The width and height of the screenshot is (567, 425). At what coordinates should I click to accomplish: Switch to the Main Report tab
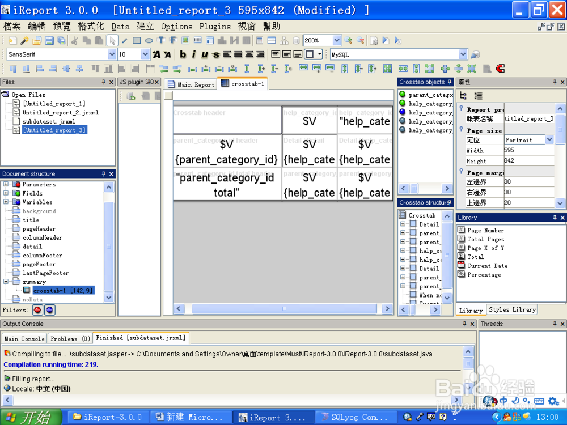(191, 84)
